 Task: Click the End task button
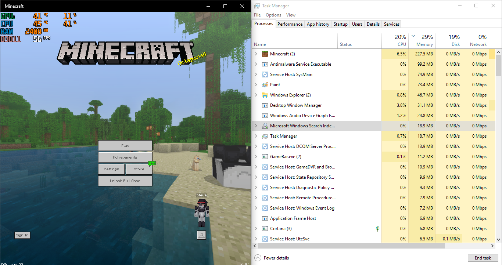coord(483,258)
